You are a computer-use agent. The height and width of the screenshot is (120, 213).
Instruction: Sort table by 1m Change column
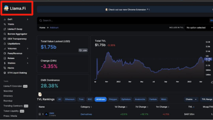click(162, 107)
